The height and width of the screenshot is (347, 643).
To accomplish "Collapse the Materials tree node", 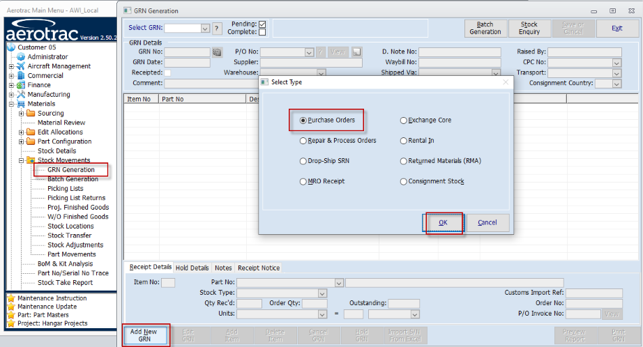I will click(x=11, y=104).
